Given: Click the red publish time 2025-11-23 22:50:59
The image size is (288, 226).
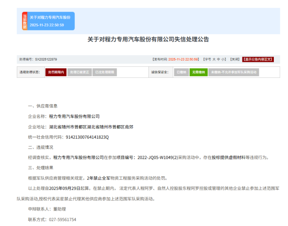Looking at the screenshot, I should [183, 59].
